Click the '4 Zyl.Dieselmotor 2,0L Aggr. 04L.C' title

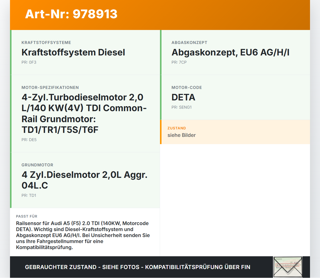(85, 180)
